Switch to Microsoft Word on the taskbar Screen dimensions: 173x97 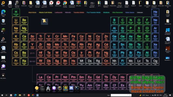click(38, 95)
